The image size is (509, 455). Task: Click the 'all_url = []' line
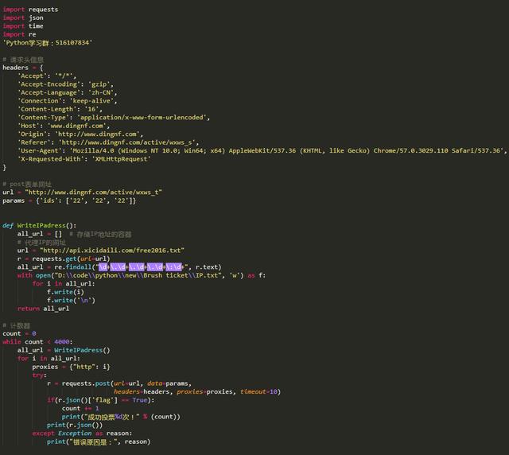coord(40,234)
